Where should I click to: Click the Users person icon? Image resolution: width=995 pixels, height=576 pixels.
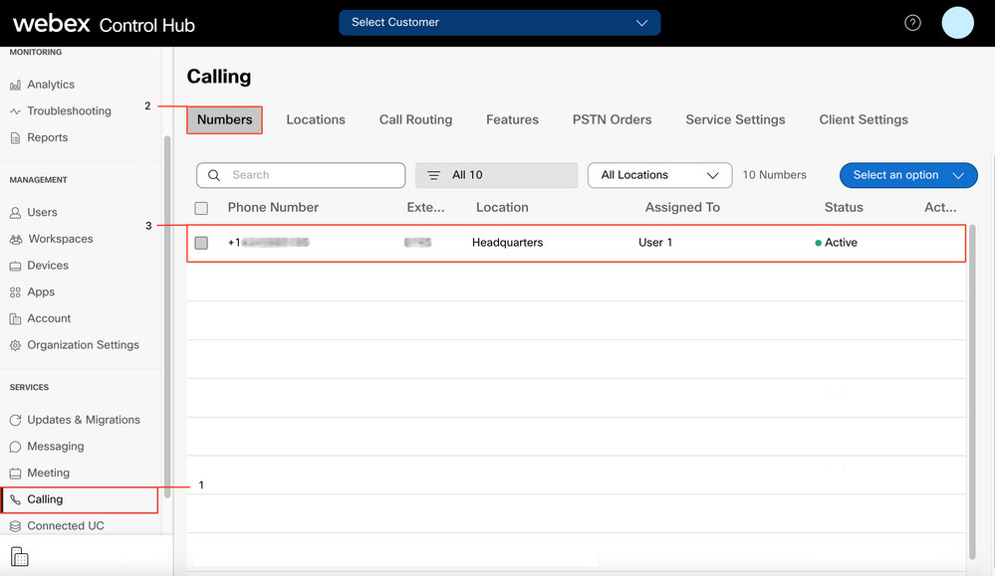pyautogui.click(x=15, y=212)
